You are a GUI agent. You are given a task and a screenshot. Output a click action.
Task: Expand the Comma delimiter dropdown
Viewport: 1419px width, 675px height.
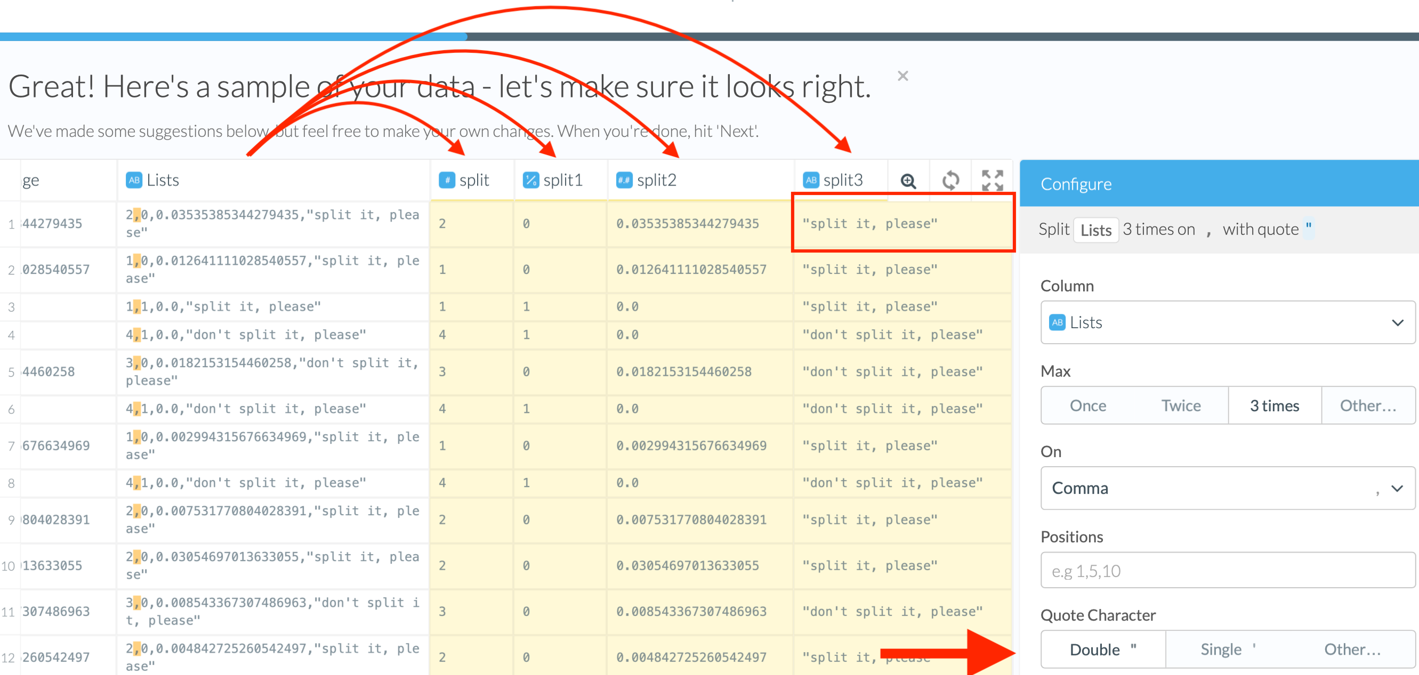click(1227, 489)
